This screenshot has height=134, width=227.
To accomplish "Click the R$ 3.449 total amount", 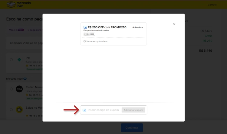I will pyautogui.click(x=206, y=51).
